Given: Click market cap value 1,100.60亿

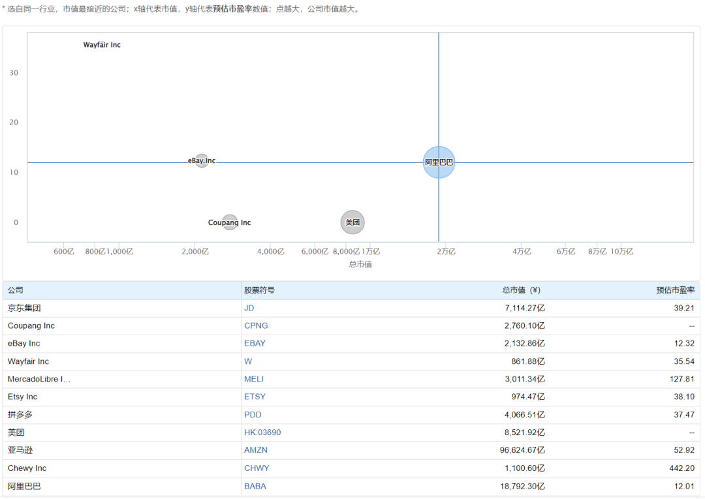Looking at the screenshot, I should (x=525, y=468).
